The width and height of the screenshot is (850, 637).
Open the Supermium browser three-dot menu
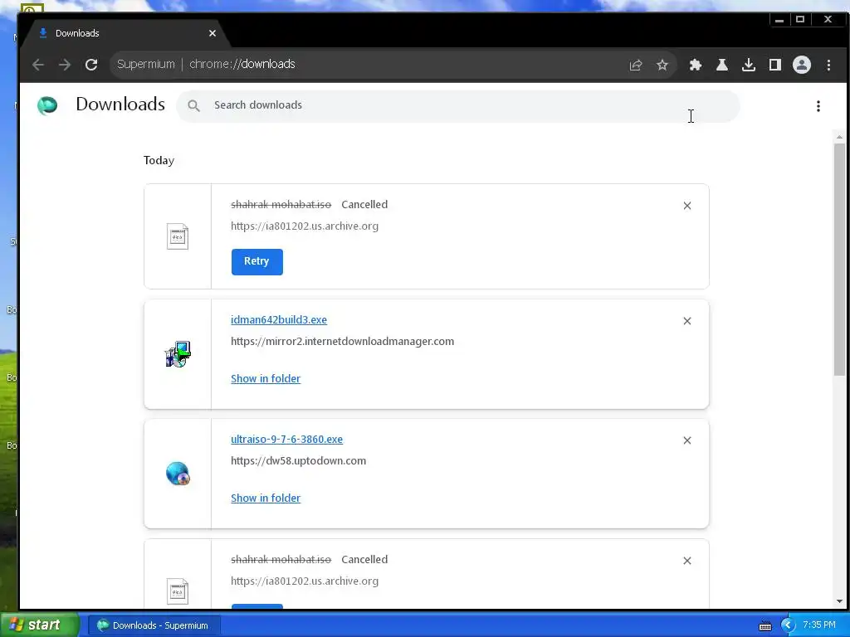pos(828,65)
